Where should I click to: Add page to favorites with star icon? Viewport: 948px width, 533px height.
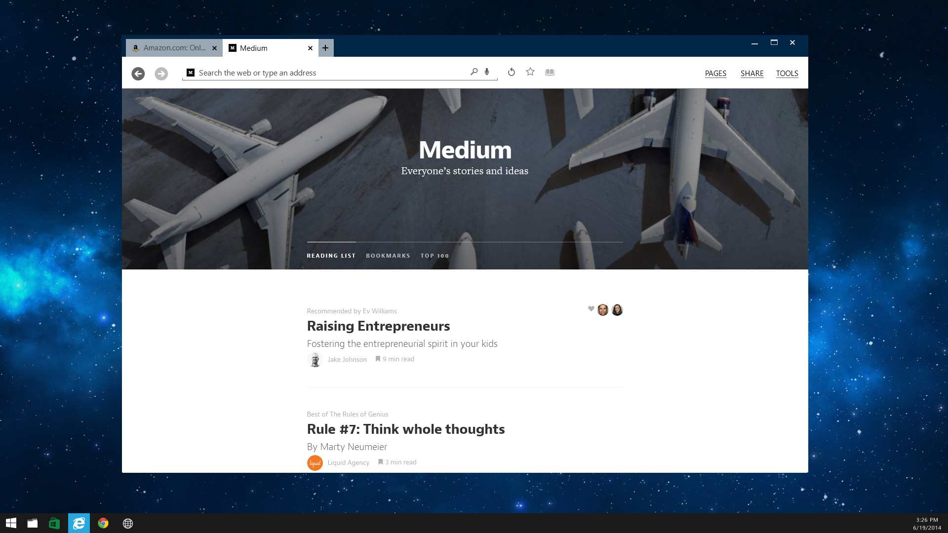tap(530, 72)
